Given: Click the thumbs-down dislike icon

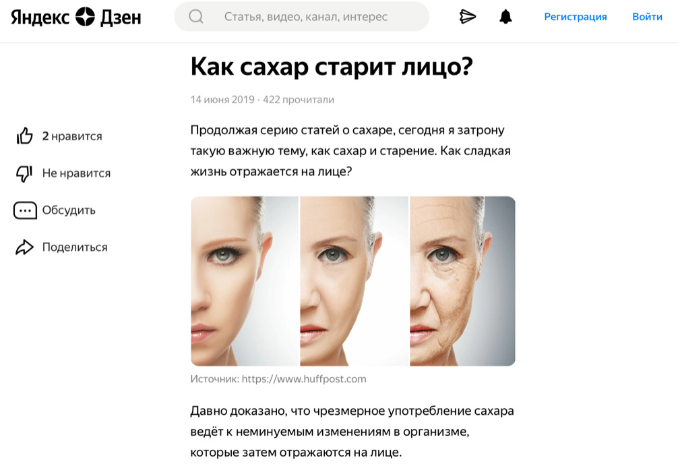Looking at the screenshot, I should point(24,173).
